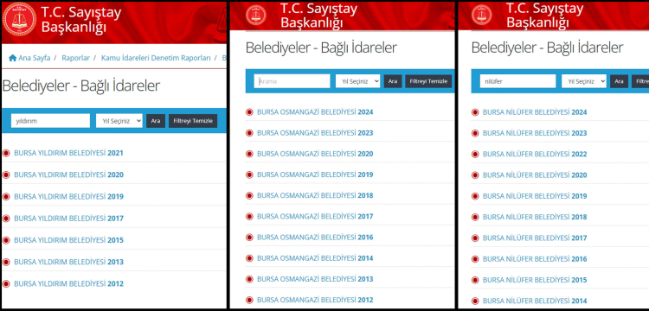Click the Sayıştay emblem in the right panel header
Viewport: 649px width, 311px height.
click(x=482, y=15)
